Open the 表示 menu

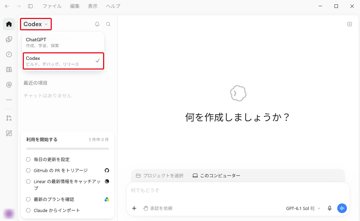pyautogui.click(x=92, y=6)
